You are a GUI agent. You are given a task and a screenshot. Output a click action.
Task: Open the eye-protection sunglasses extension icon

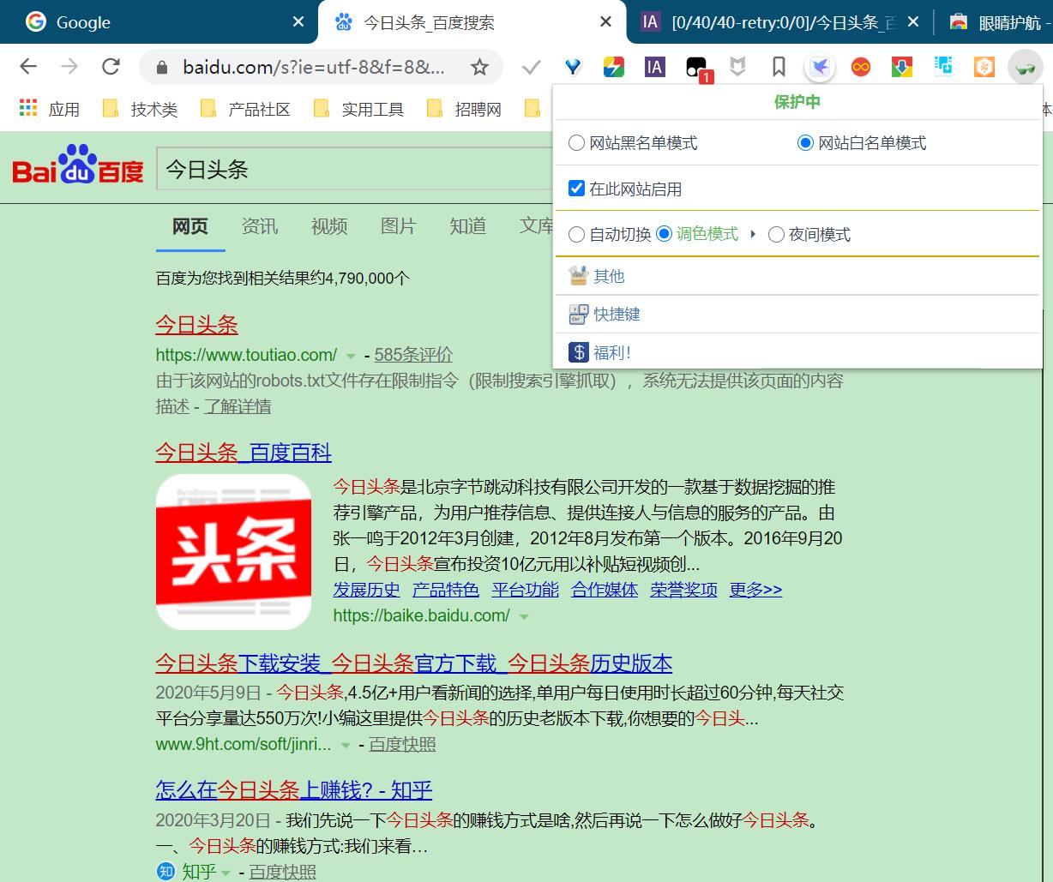tap(1026, 66)
